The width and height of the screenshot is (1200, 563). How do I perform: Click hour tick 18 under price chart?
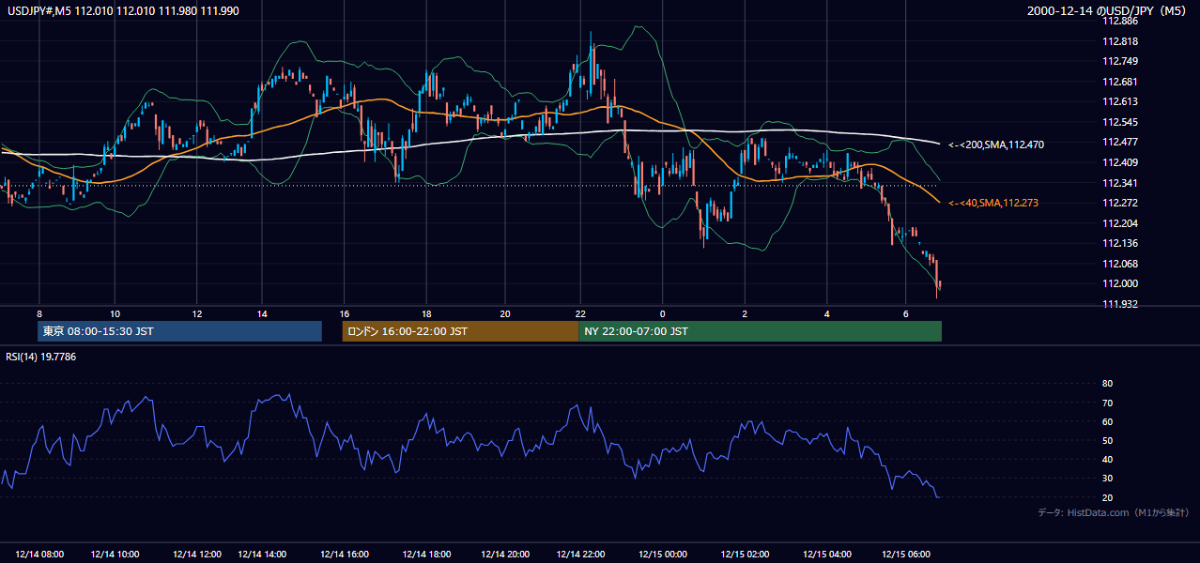(x=426, y=313)
